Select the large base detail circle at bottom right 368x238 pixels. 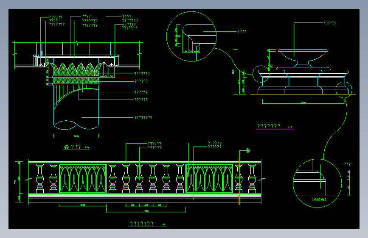(x=317, y=183)
